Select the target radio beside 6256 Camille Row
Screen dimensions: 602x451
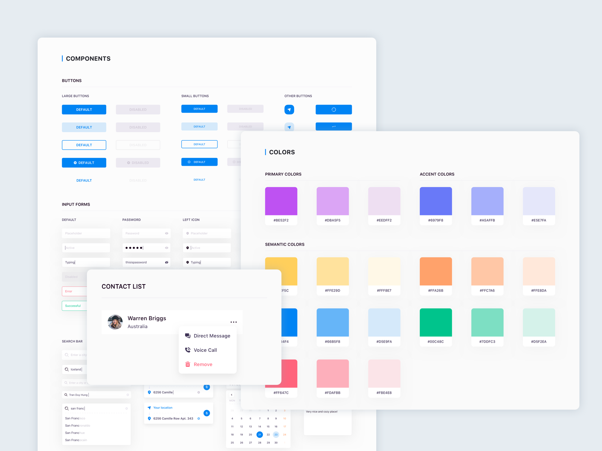[x=199, y=419]
